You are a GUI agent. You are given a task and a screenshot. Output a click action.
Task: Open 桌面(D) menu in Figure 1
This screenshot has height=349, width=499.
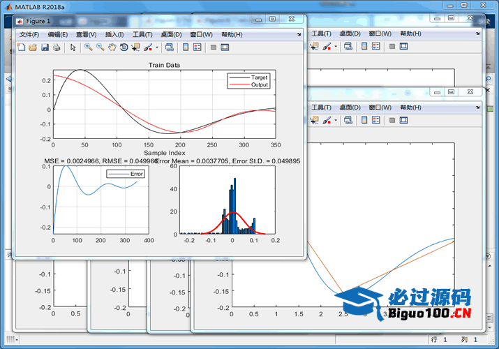point(171,34)
